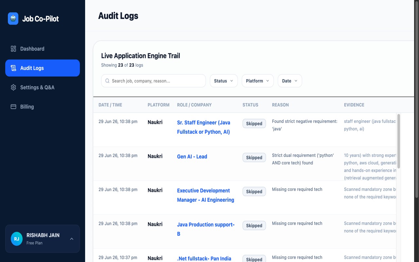Select Audit Logs in sidebar
This screenshot has height=262, width=419.
tap(43, 68)
